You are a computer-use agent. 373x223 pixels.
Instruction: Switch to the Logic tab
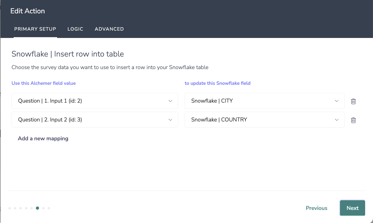coord(75,29)
